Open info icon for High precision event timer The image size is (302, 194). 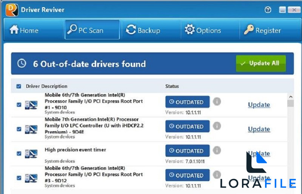[217, 150]
